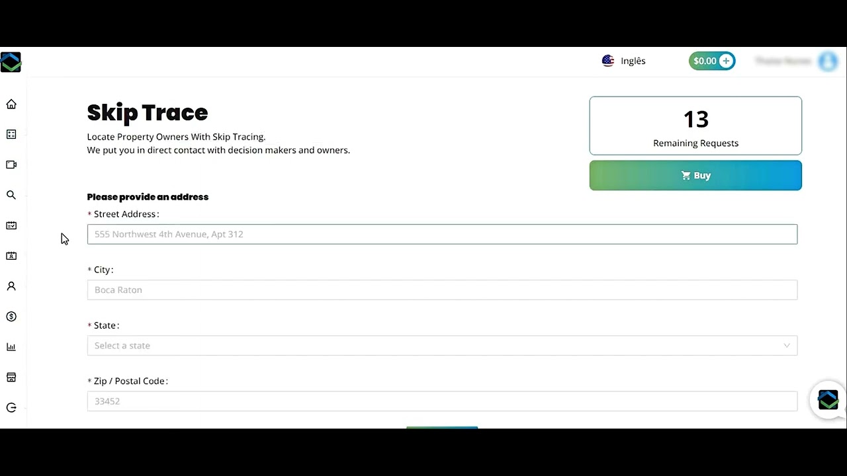This screenshot has width=847, height=476.
Task: Open the user profile icon in sidebar
Action: coord(11,286)
